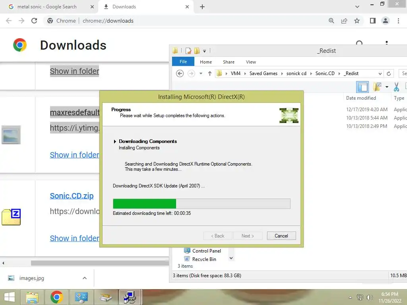Open Control Panel in navigation tree

202,251
